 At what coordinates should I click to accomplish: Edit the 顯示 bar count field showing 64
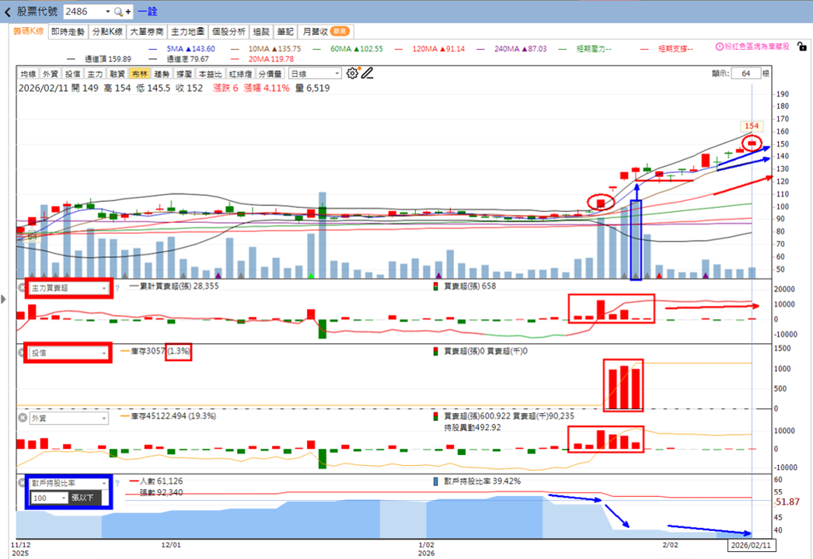click(746, 73)
